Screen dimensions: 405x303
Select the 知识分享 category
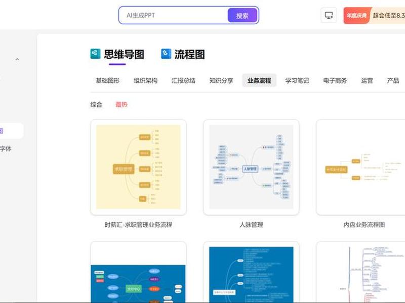(x=221, y=81)
